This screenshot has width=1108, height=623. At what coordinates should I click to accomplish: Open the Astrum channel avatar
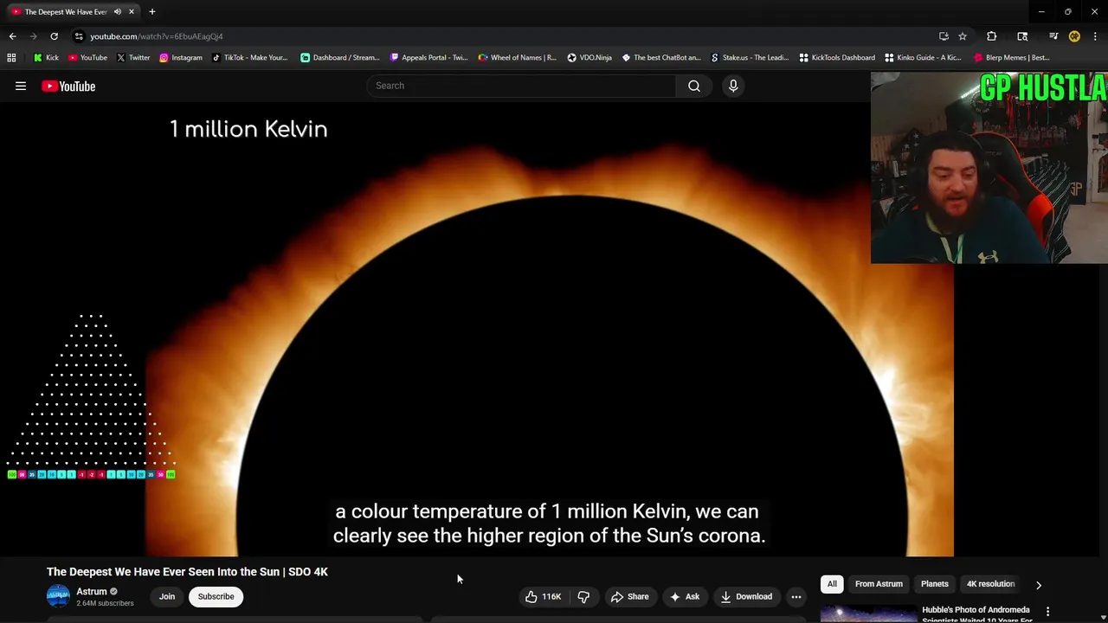point(58,596)
